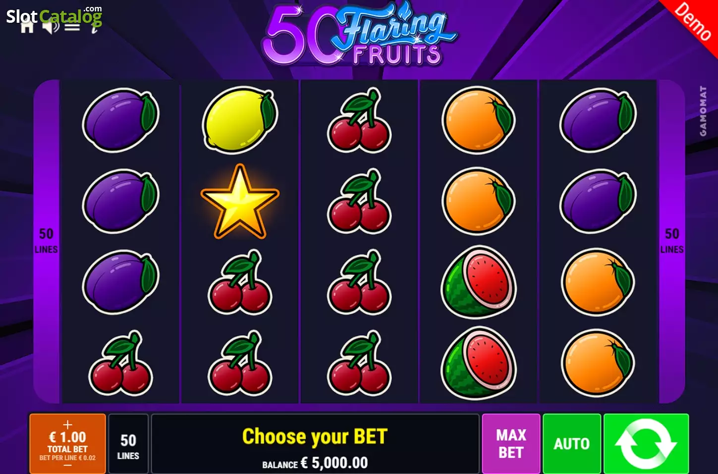Screen dimensions: 718x474
Task: Click the lemon symbol on reel two
Action: [240, 119]
